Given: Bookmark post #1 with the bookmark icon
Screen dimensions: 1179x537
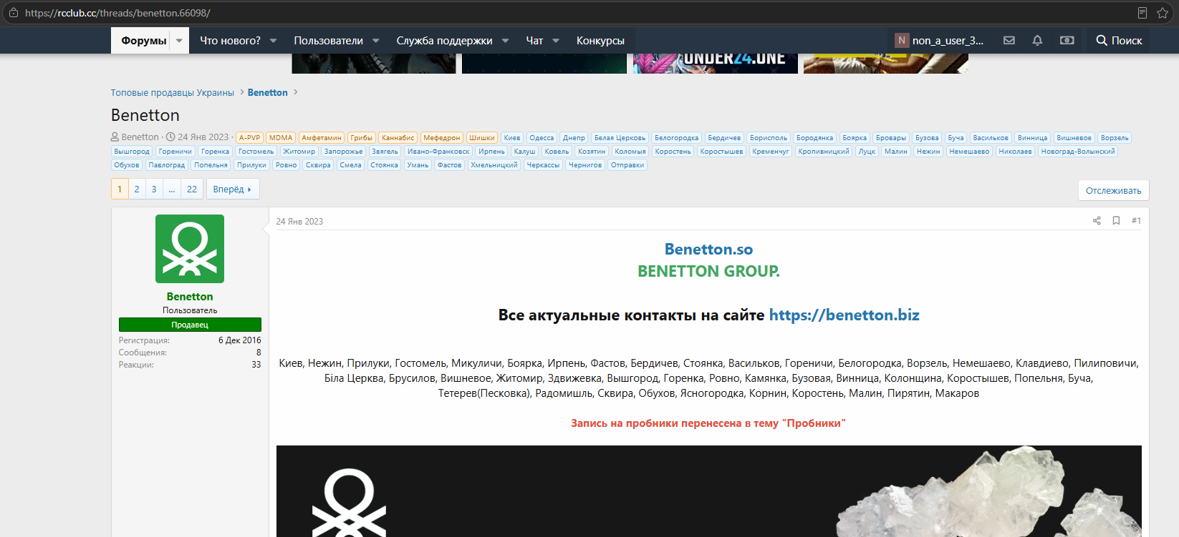Looking at the screenshot, I should (x=1116, y=221).
